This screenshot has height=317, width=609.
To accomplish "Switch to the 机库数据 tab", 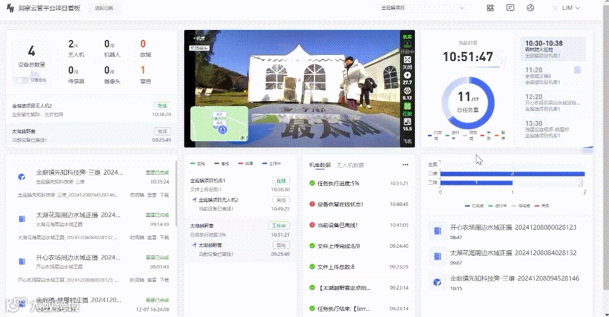I will [x=319, y=165].
